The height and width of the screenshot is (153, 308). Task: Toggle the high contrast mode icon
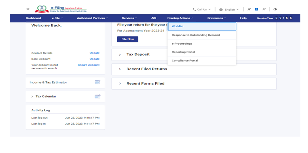click(x=275, y=10)
